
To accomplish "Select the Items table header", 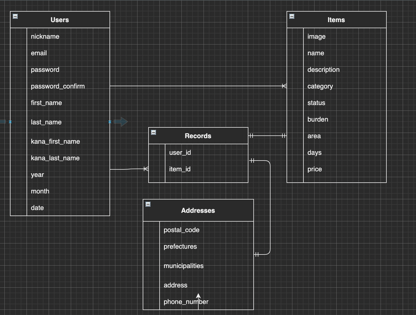I will coord(337,20).
